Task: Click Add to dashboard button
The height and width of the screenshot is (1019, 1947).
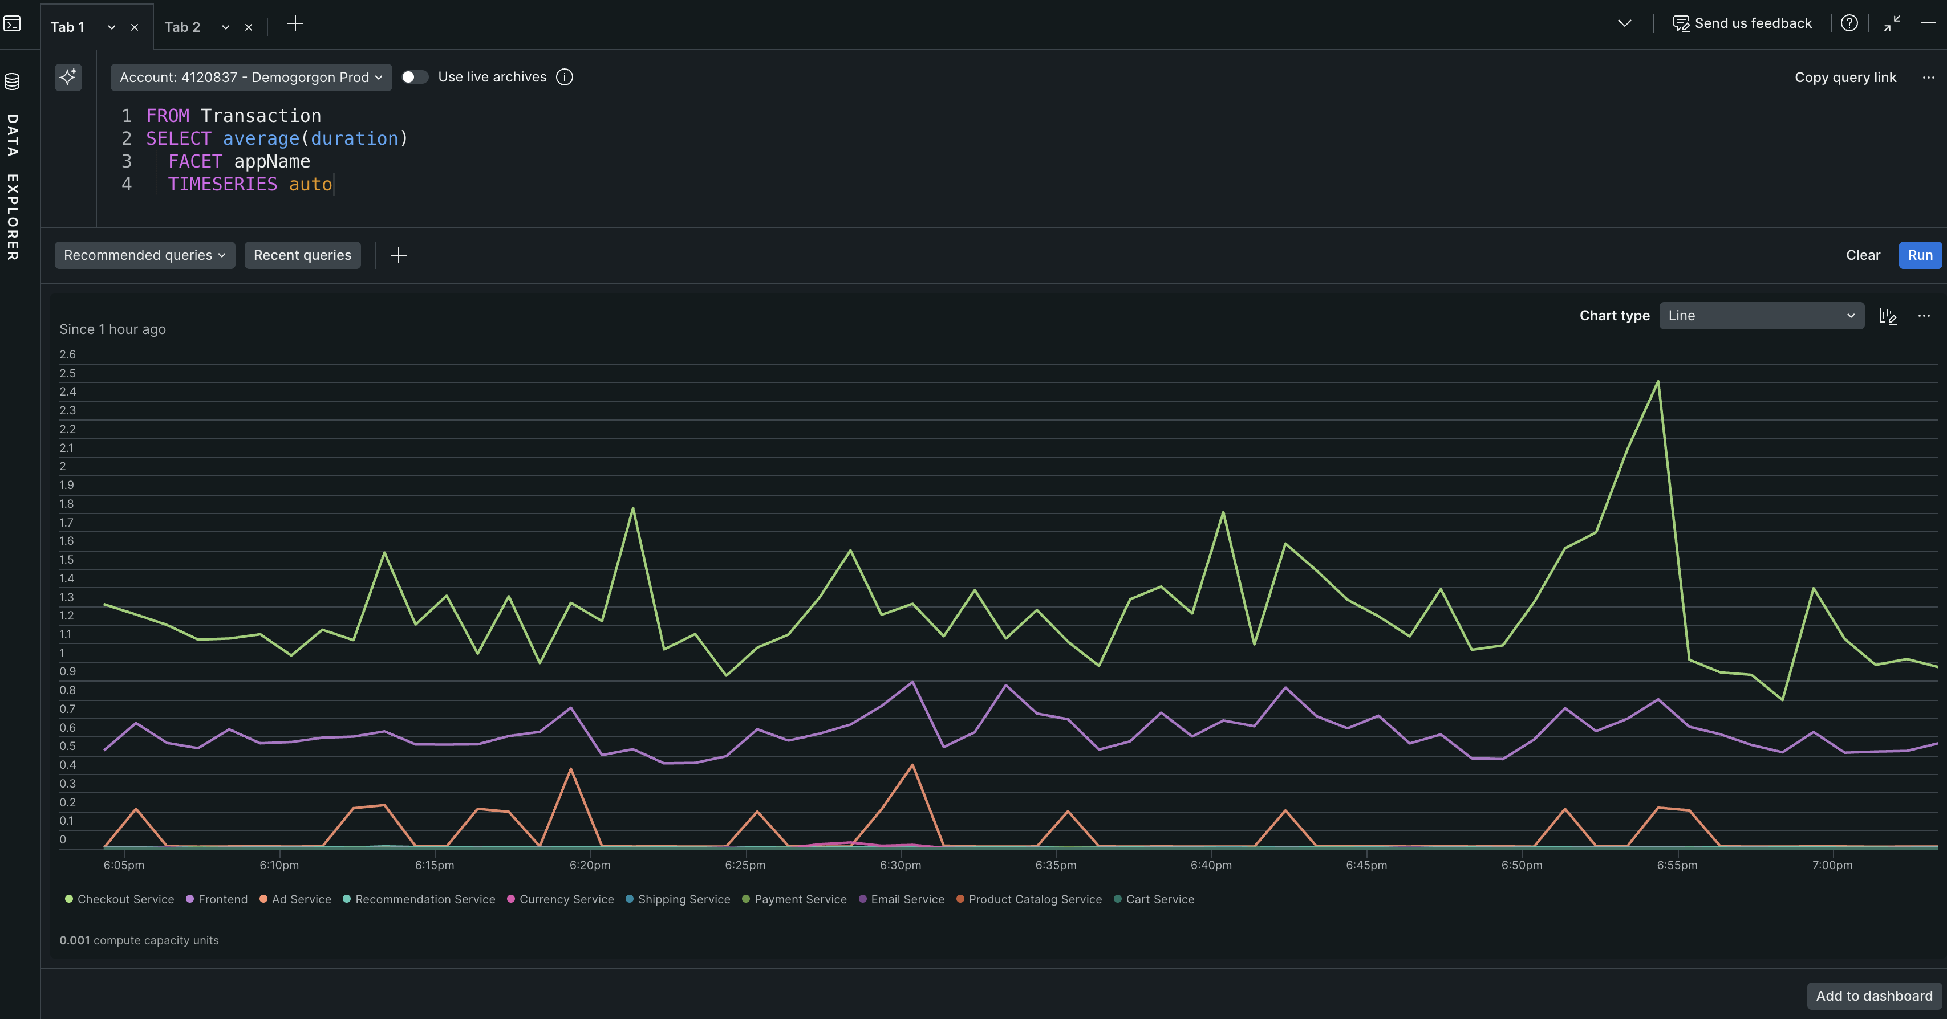Action: (x=1873, y=996)
